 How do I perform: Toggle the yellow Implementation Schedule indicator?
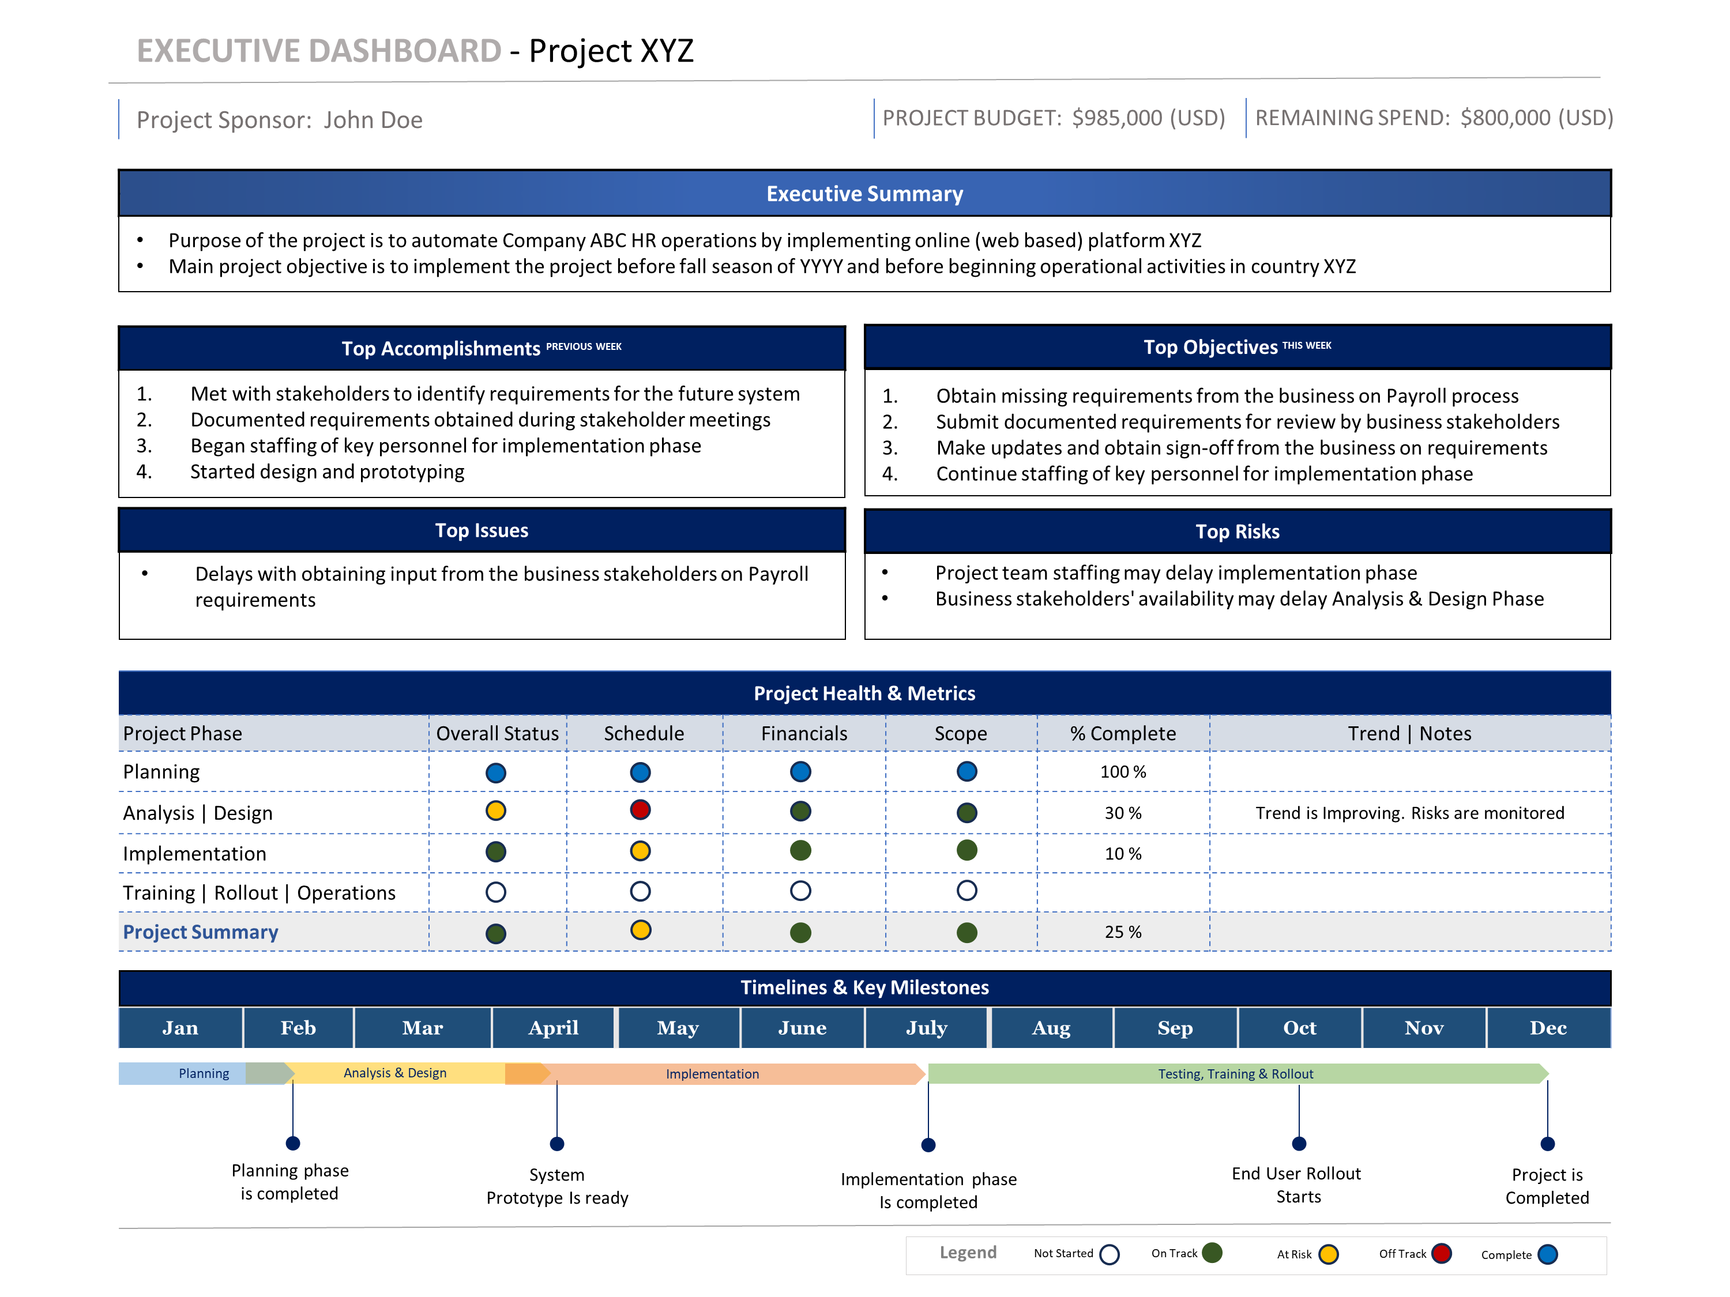pos(640,851)
